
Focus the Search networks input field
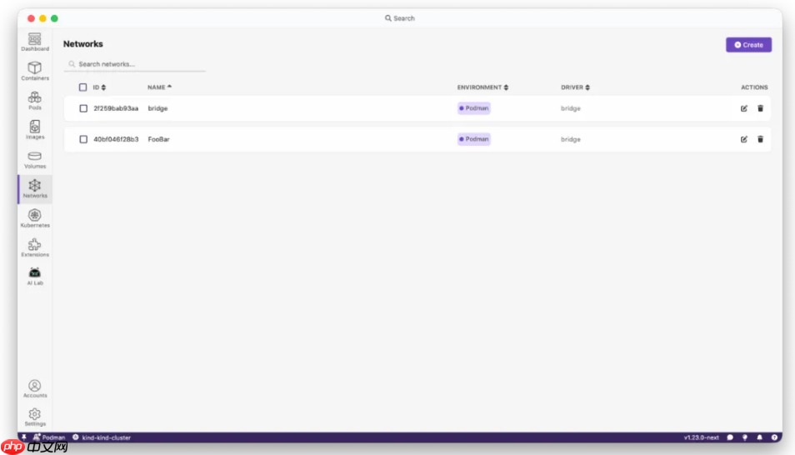pyautogui.click(x=135, y=64)
